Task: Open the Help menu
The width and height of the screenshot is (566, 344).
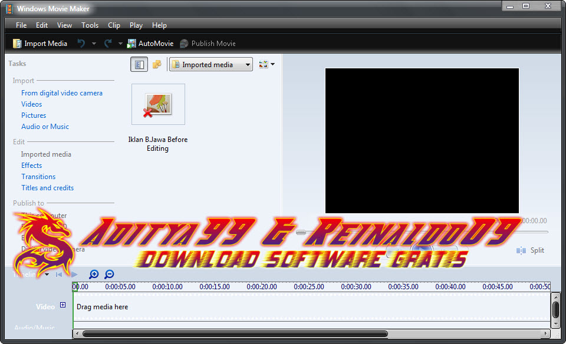Action: click(x=159, y=25)
